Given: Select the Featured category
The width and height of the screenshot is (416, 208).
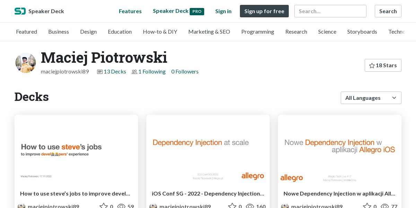Looking at the screenshot, I should click(x=26, y=32).
